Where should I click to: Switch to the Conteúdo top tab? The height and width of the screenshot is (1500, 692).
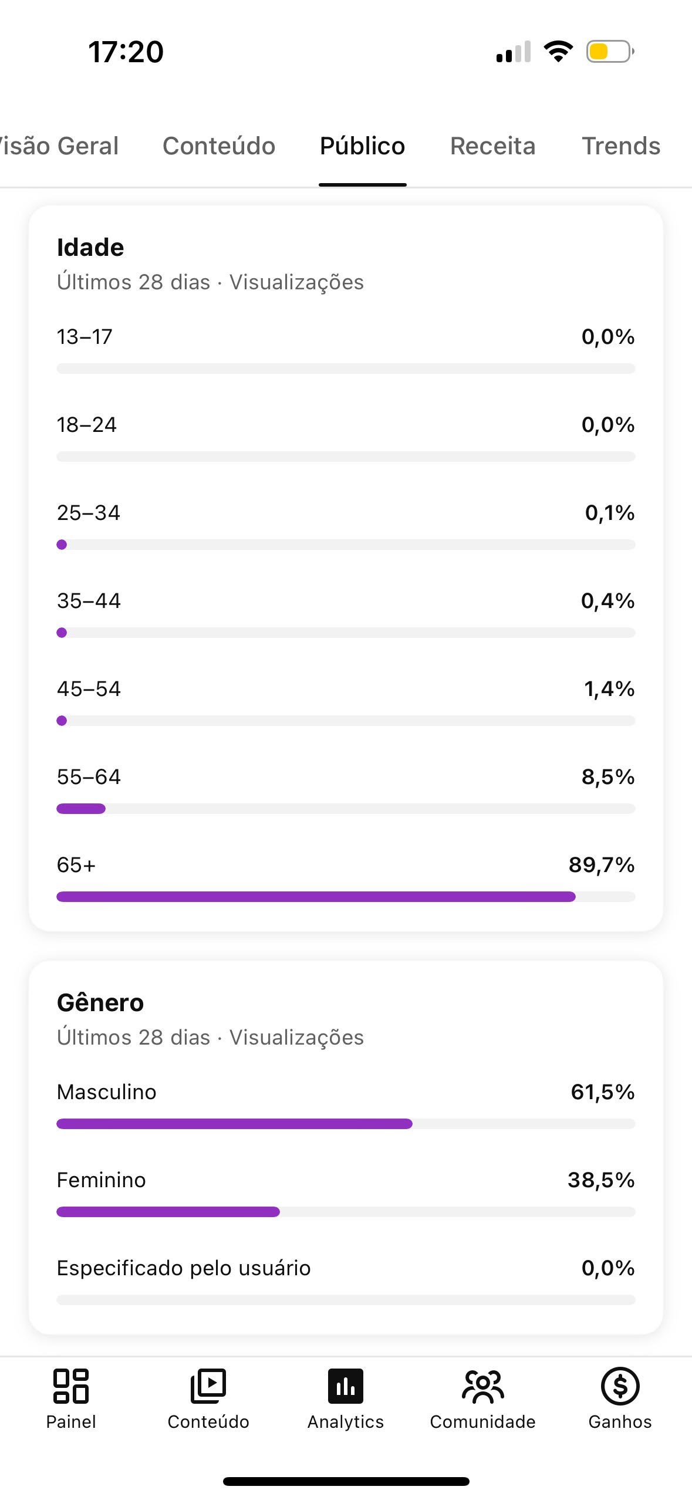tap(219, 146)
